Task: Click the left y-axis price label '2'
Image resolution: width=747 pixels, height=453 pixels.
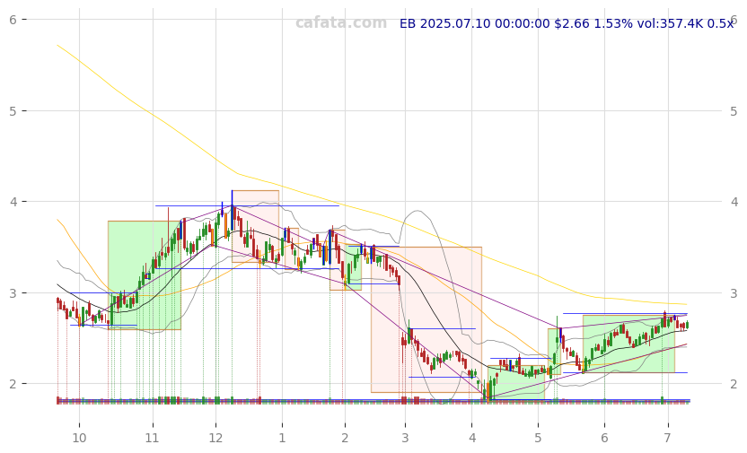Action: pyautogui.click(x=13, y=384)
